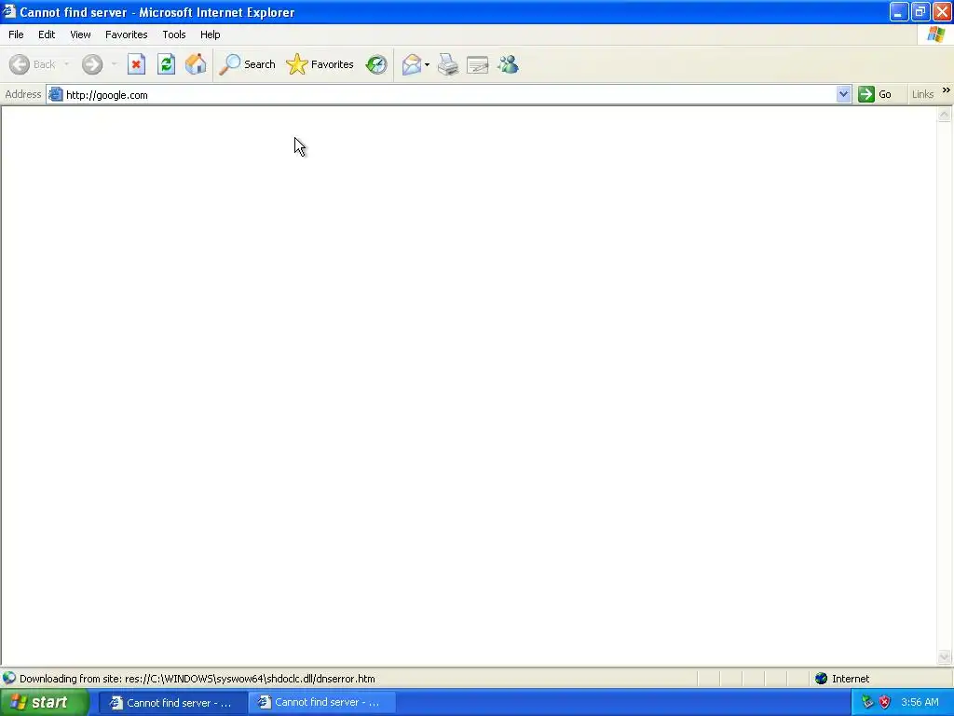Click the Mail envelope icon

[x=412, y=64]
